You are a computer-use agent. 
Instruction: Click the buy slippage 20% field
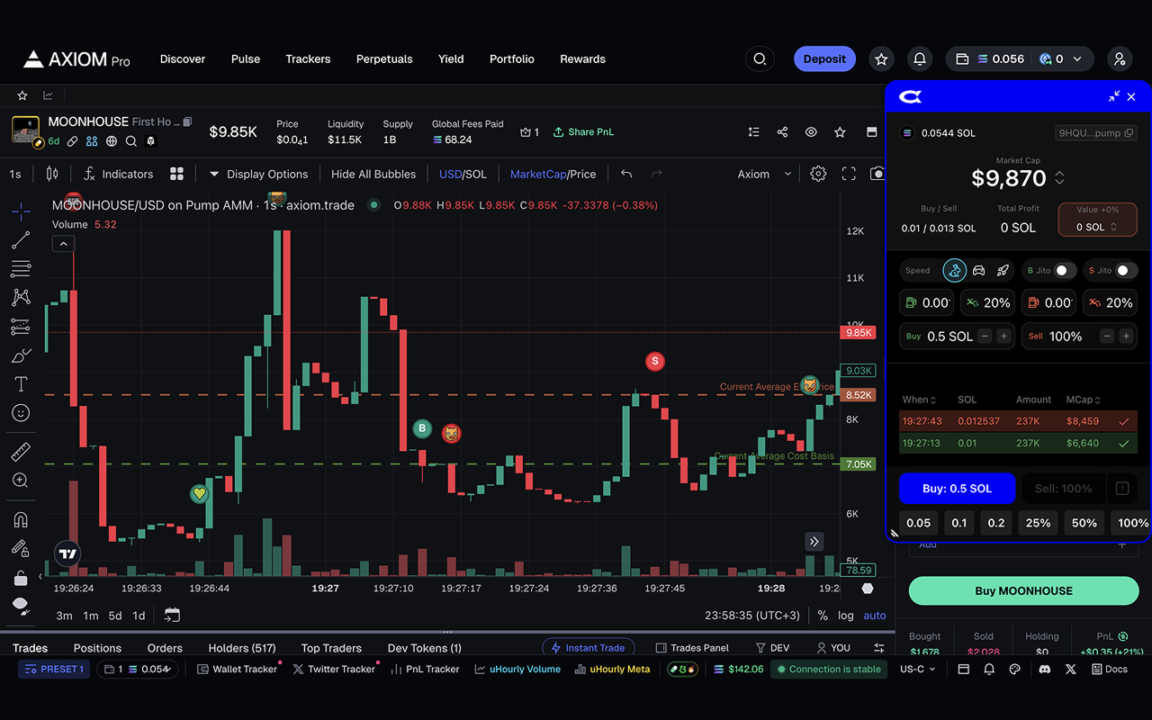[x=987, y=303]
